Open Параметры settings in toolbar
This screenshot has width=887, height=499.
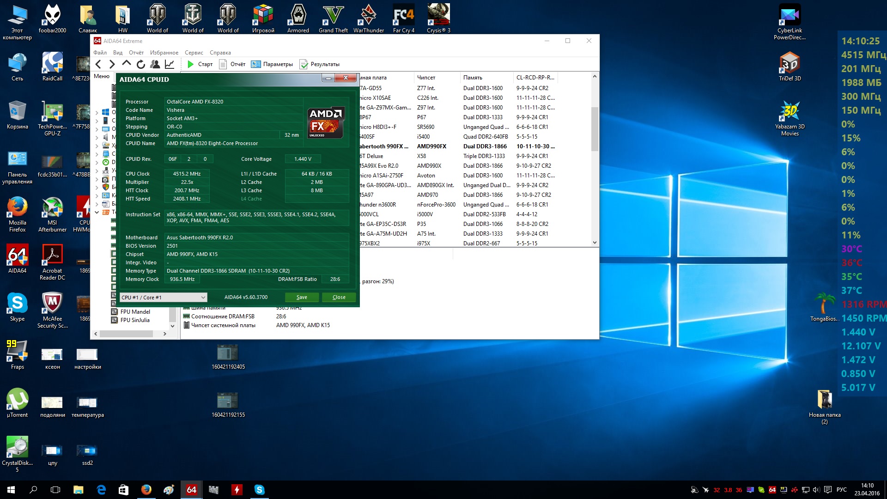tap(255, 64)
